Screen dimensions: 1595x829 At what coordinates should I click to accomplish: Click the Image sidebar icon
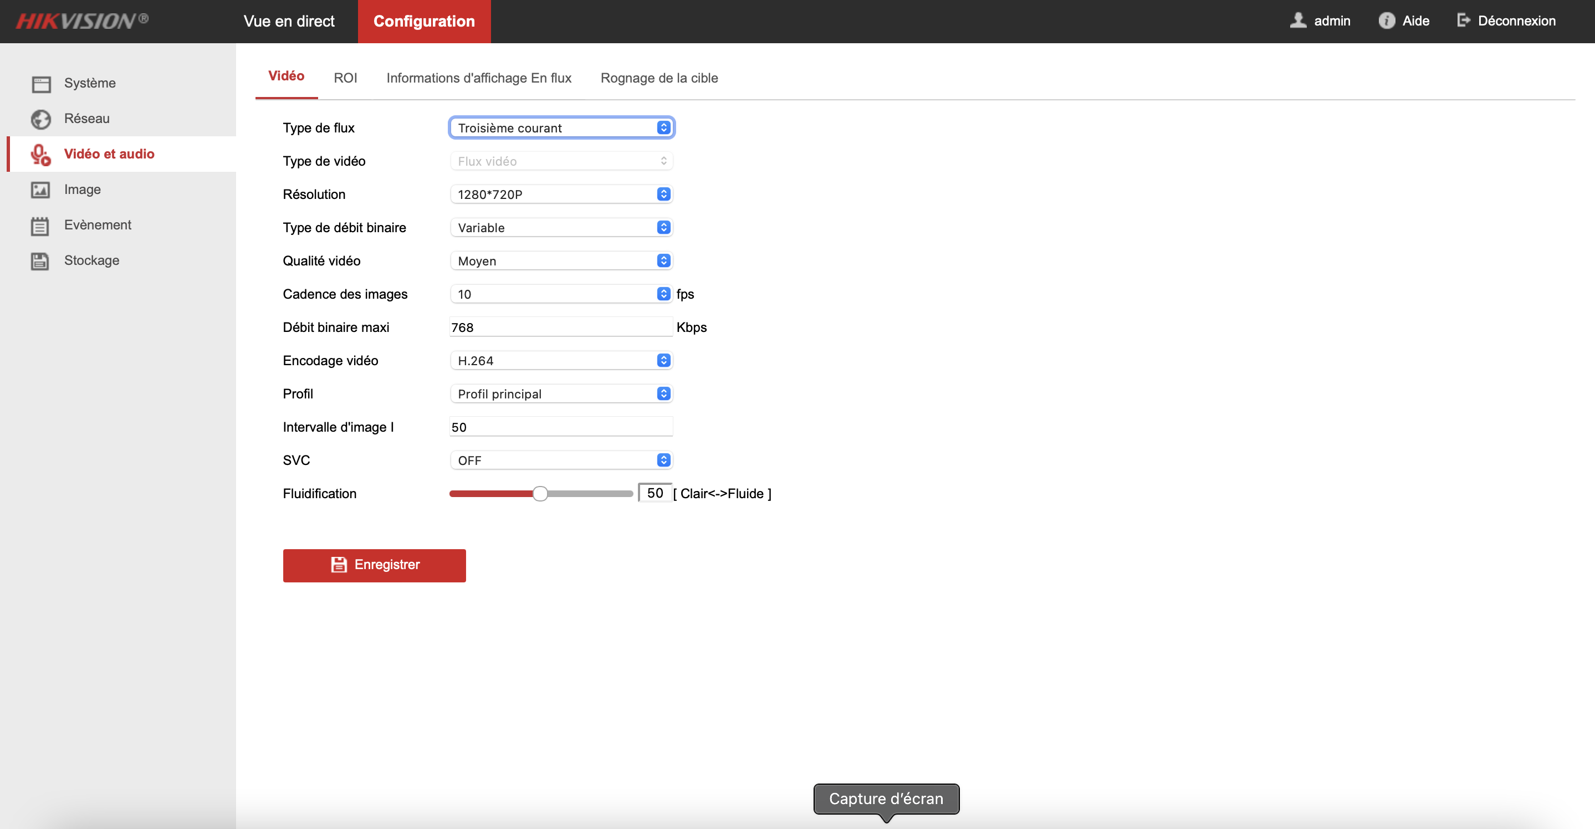pos(40,190)
